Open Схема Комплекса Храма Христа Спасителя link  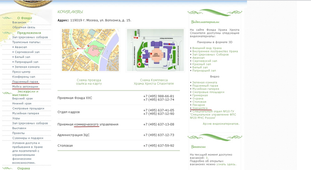coord(154,82)
